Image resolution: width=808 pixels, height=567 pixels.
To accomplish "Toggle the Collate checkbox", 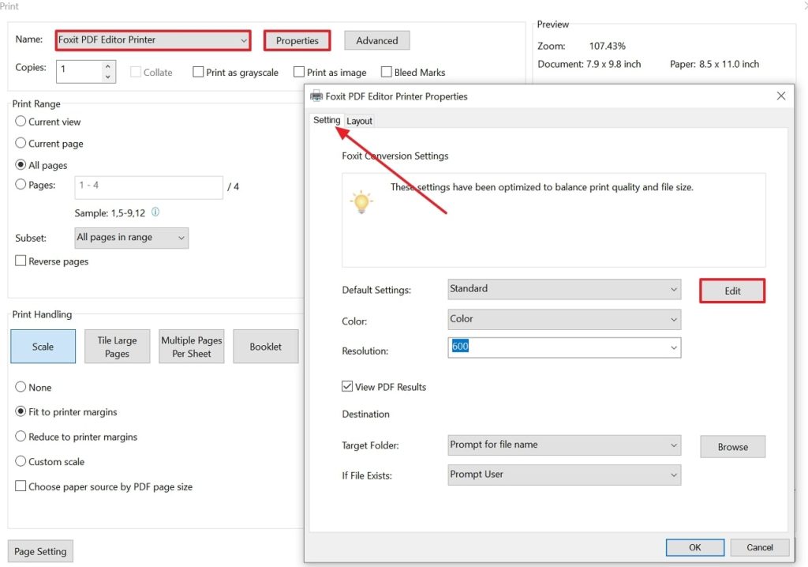I will click(136, 72).
